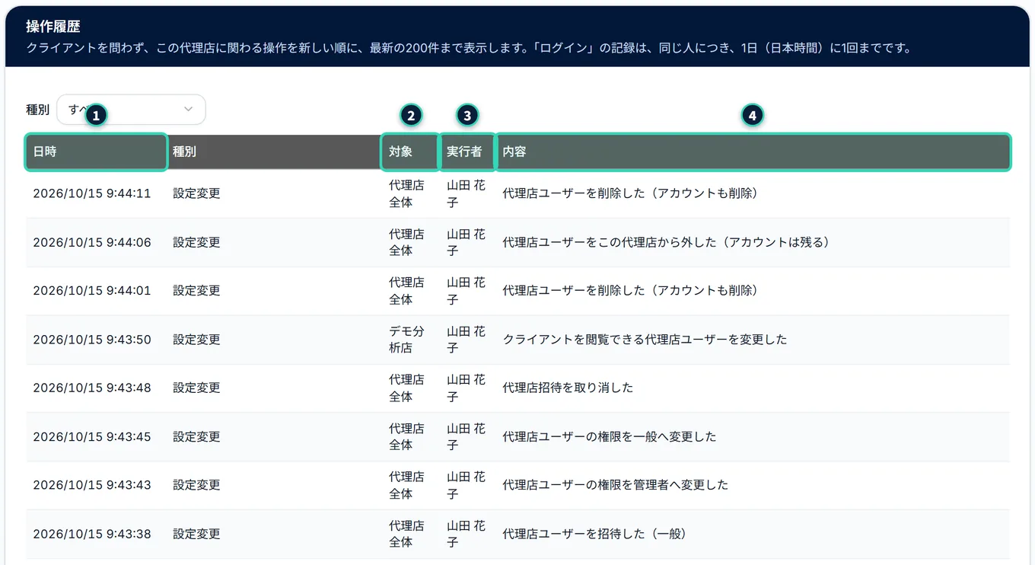Select the 代理店ユーザーを招待した（一般） row
This screenshot has width=1035, height=565.
518,534
